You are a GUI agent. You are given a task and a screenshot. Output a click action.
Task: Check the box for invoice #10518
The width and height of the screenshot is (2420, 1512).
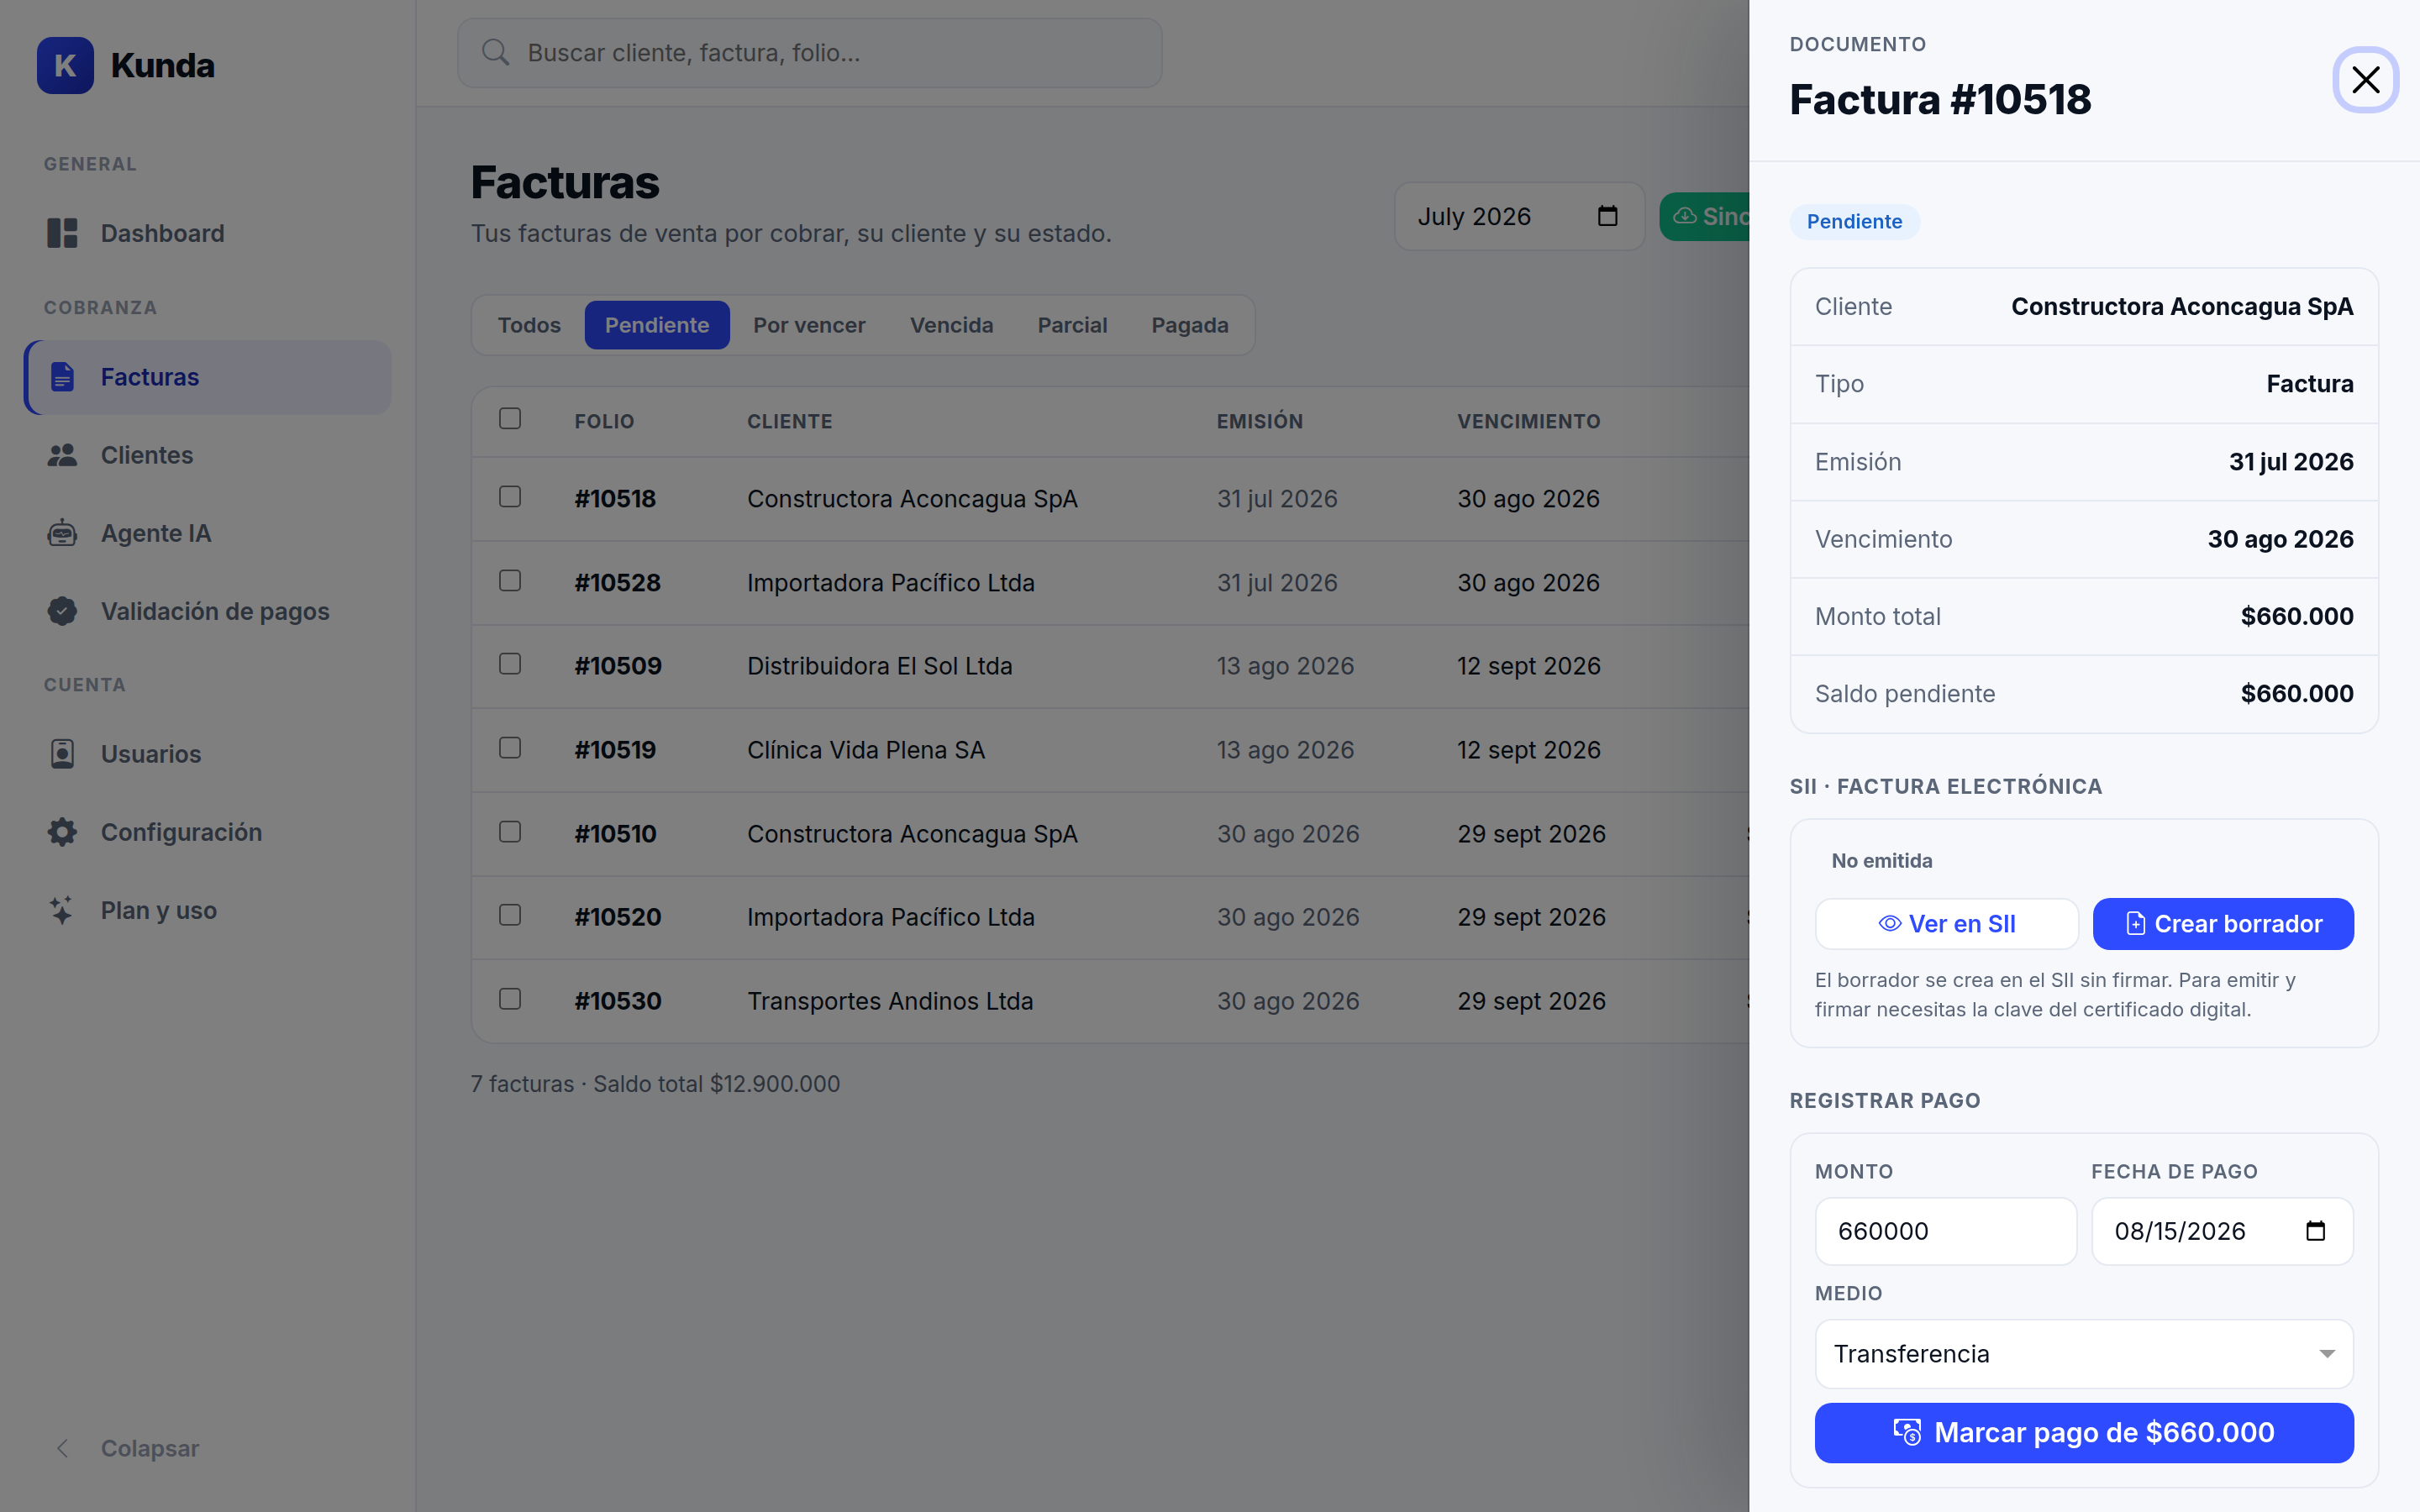tap(510, 497)
